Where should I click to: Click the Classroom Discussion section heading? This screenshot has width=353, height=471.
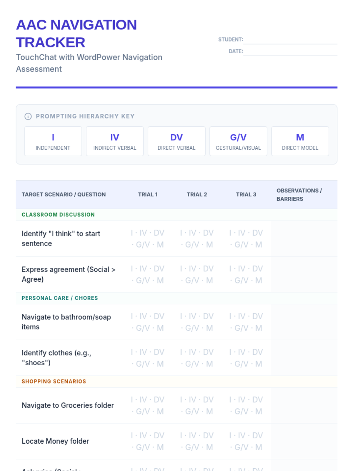tap(58, 215)
